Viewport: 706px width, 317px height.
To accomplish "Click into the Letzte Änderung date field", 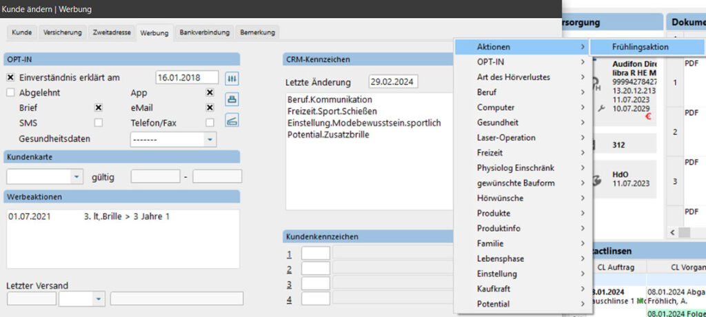I will pyautogui.click(x=393, y=82).
